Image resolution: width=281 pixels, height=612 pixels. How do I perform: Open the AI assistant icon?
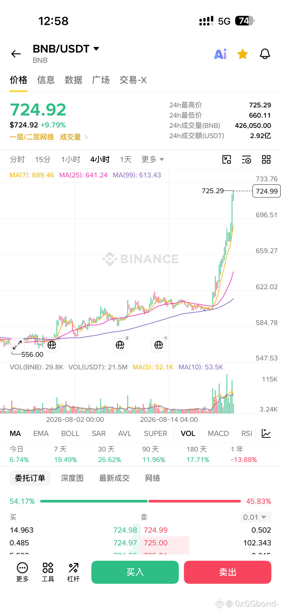coord(220,54)
